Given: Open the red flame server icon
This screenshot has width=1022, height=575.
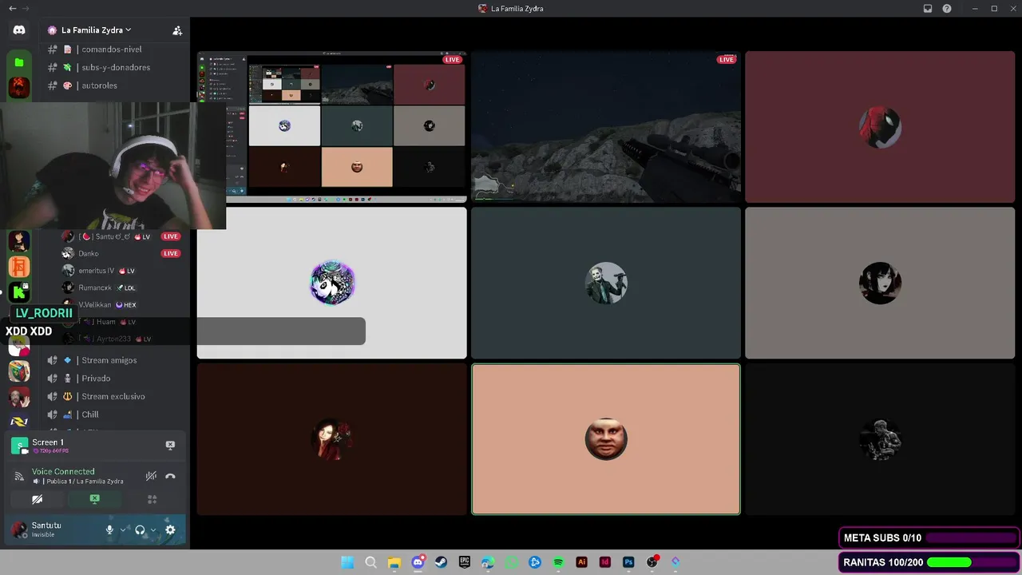Looking at the screenshot, I should coord(19,87).
